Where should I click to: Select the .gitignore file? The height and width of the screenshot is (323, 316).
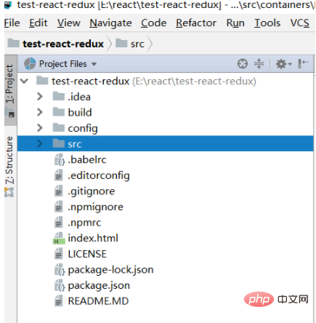92,191
